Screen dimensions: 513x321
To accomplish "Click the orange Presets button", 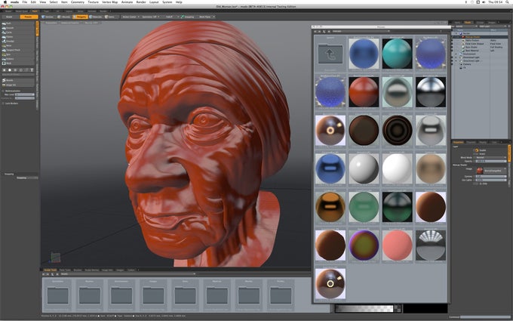I will pos(29,17).
